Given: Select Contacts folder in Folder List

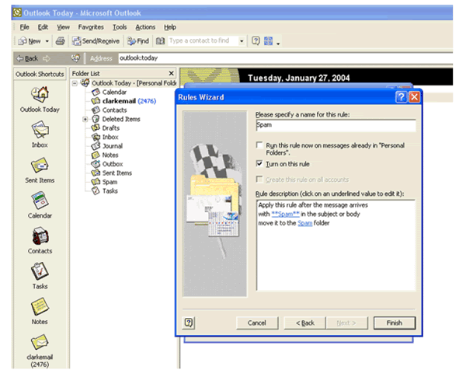Looking at the screenshot, I should point(109,110).
